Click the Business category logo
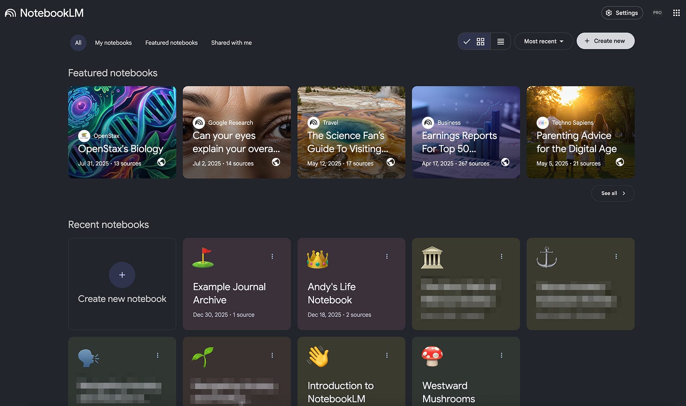The height and width of the screenshot is (406, 686). 428,123
